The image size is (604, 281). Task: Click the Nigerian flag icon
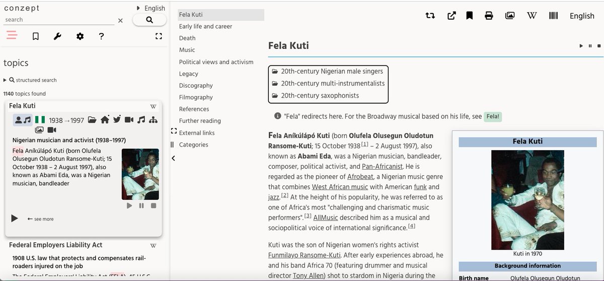pyautogui.click(x=40, y=120)
